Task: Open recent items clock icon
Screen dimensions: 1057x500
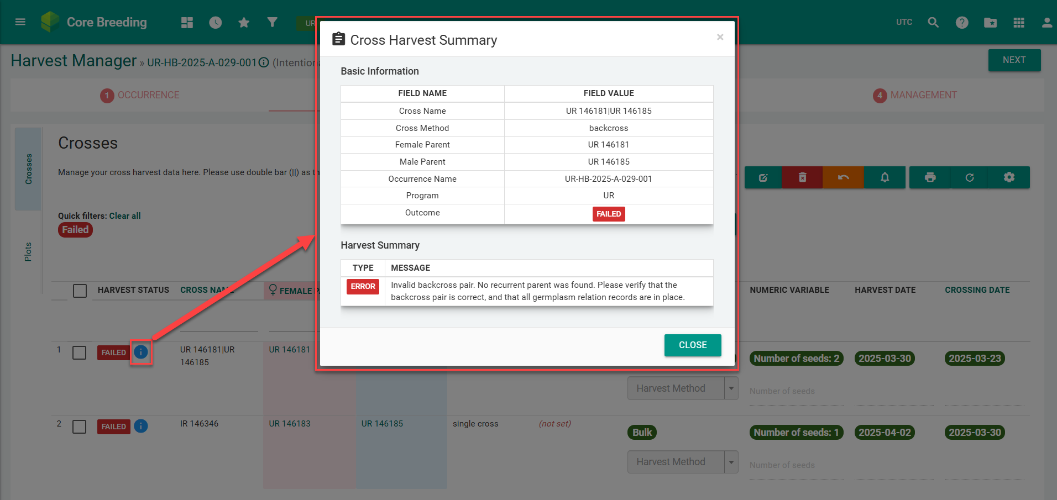Action: coord(216,23)
